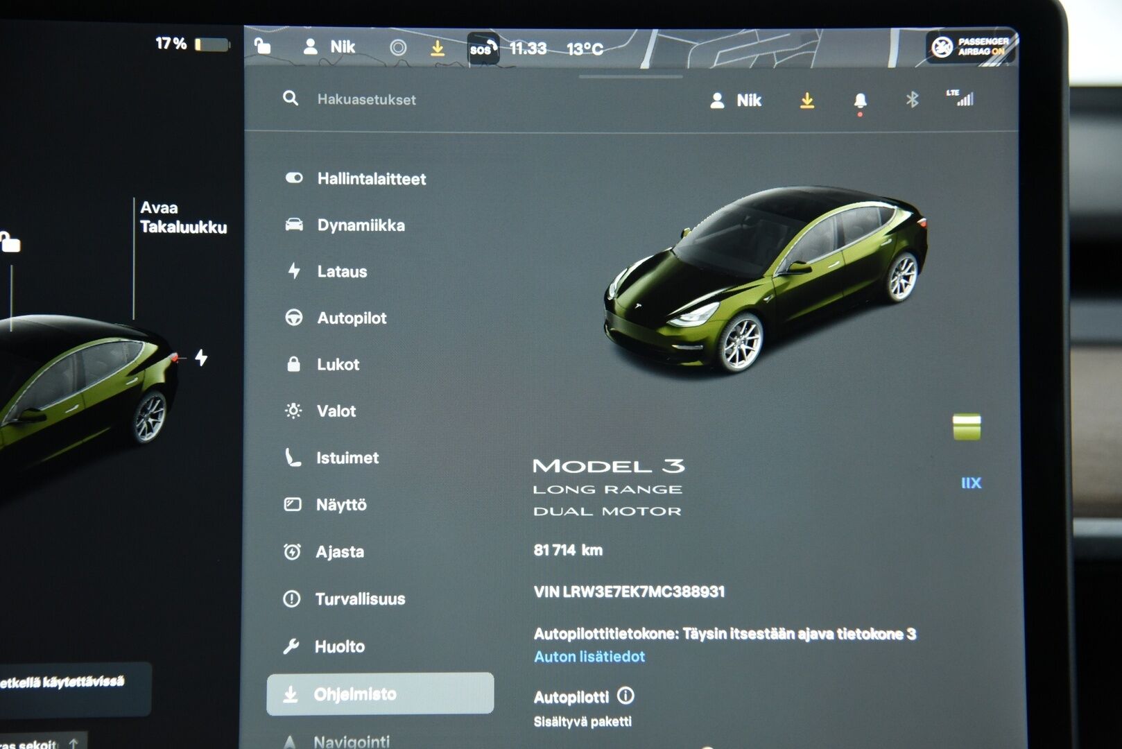The height and width of the screenshot is (749, 1122).
Task: Click the 11.33 clock reading
Action: pos(528,49)
